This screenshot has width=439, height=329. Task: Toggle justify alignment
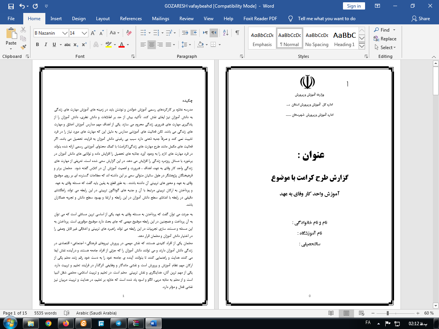[x=168, y=45]
